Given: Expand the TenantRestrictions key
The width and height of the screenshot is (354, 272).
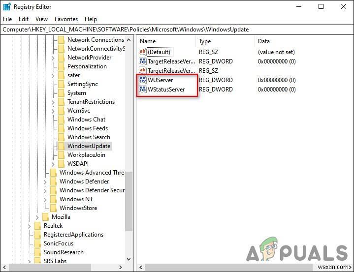Looking at the screenshot, I should [x=53, y=102].
